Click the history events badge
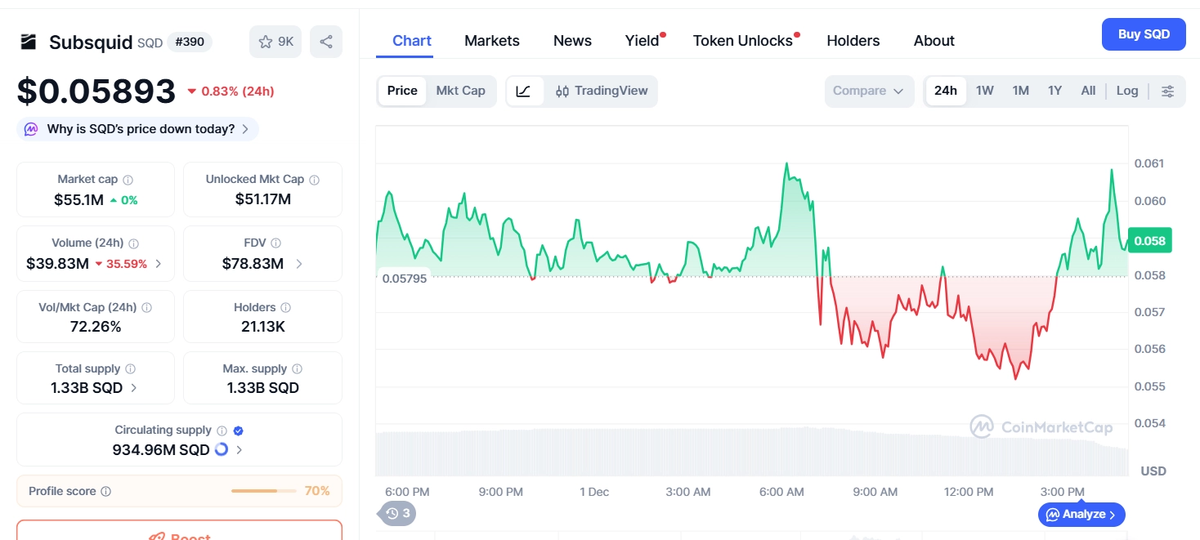1200x540 pixels. point(398,513)
